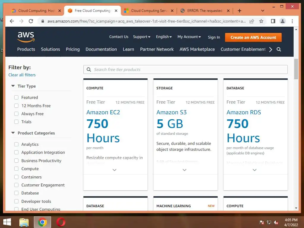Click Clear all filters link
This screenshot has width=304, height=228.
pos(22,75)
